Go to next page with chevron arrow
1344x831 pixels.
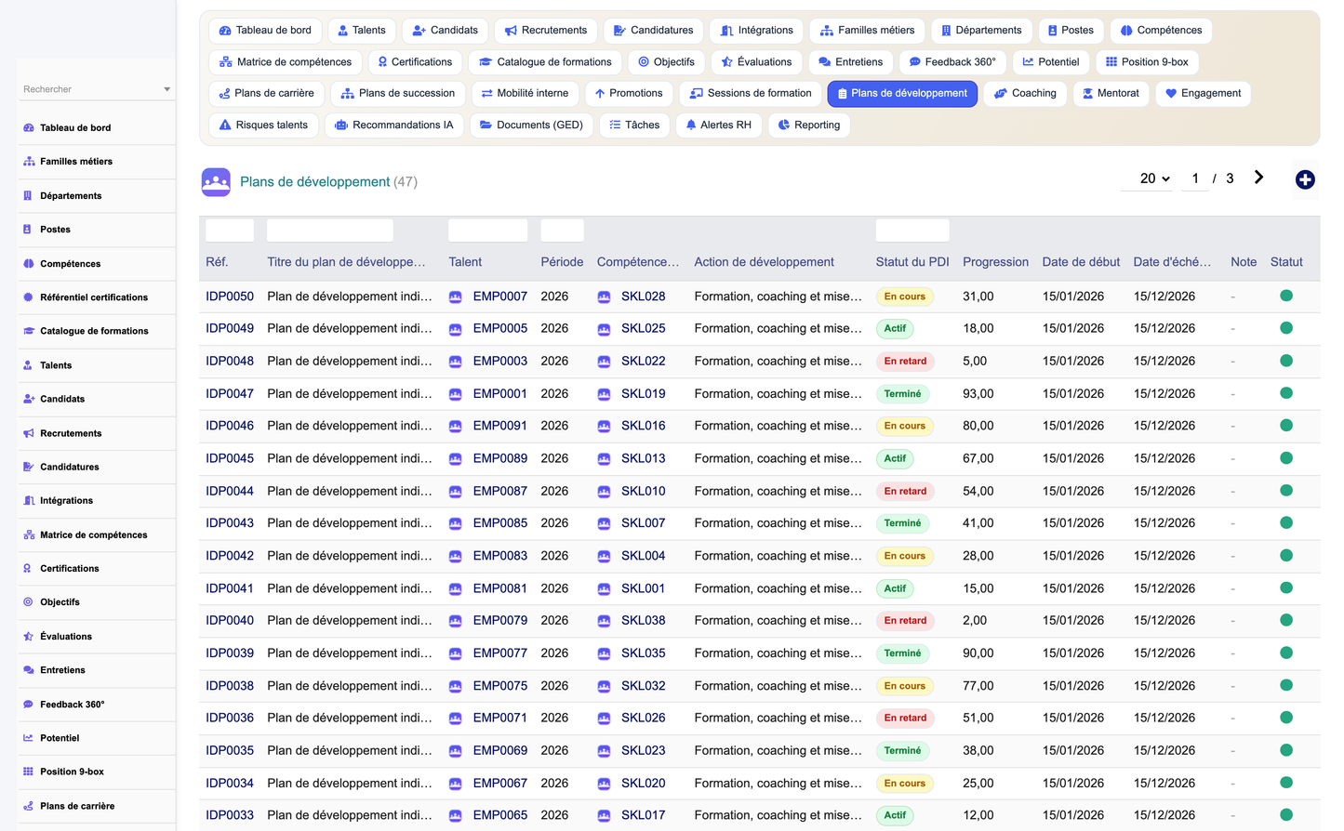[1258, 178]
